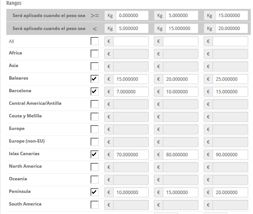Click the Barcelona 10.000000 price field
Image resolution: width=253 pixels, height=214 pixels.
coord(180,92)
